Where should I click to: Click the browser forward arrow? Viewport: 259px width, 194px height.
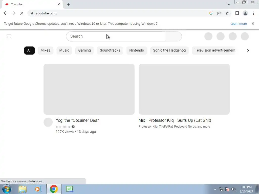pyautogui.click(x=14, y=13)
